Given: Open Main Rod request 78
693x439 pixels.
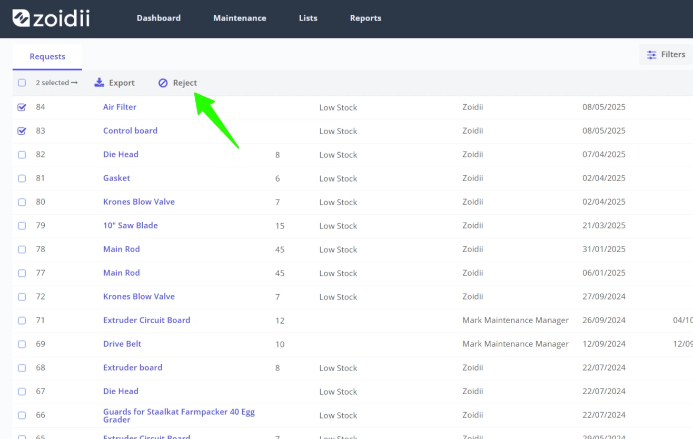Looking at the screenshot, I should click(122, 249).
